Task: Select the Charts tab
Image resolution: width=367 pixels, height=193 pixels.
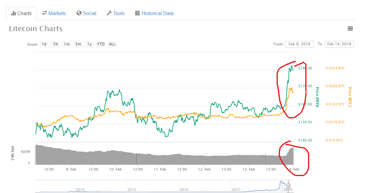Action: coord(21,13)
